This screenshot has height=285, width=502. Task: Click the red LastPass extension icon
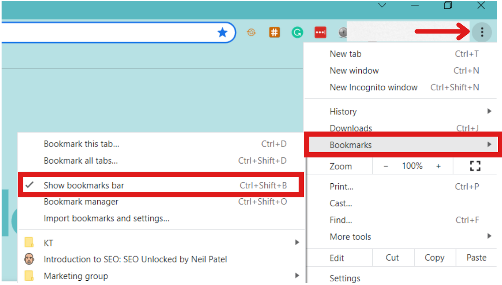tap(320, 32)
